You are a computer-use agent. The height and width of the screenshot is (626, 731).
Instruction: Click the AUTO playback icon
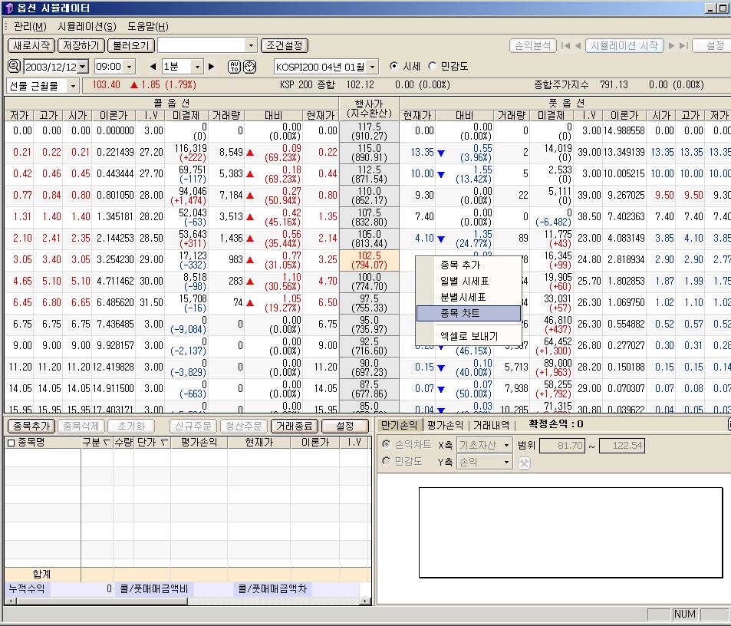(x=235, y=67)
